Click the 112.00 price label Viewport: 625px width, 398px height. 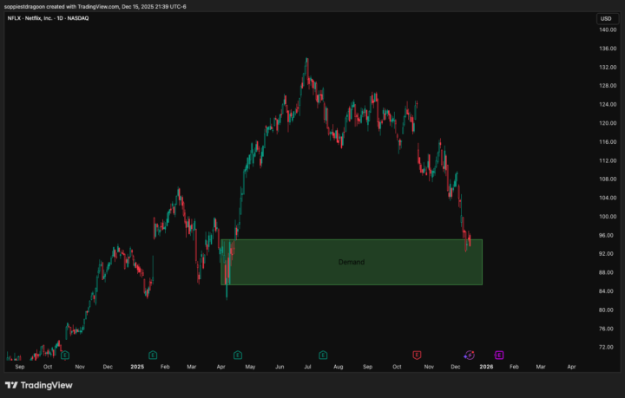pos(608,160)
